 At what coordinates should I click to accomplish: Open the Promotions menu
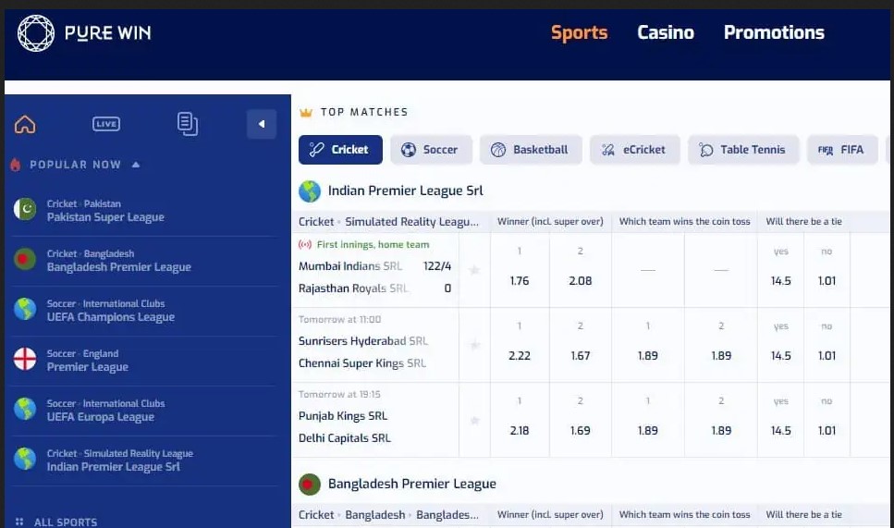[774, 32]
